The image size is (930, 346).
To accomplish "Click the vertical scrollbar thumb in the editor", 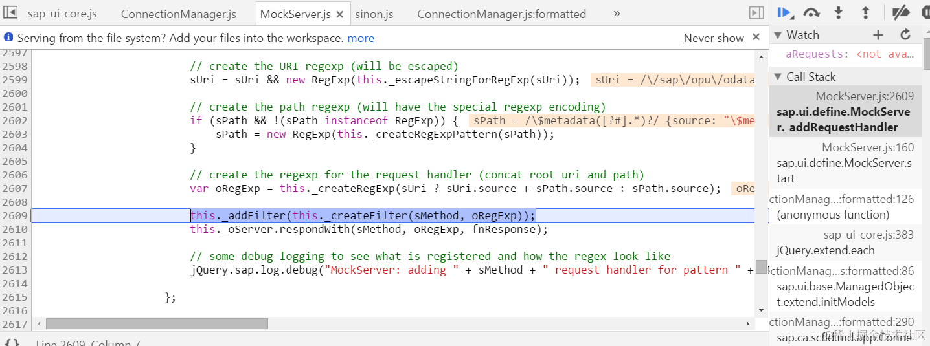I will click(x=761, y=266).
